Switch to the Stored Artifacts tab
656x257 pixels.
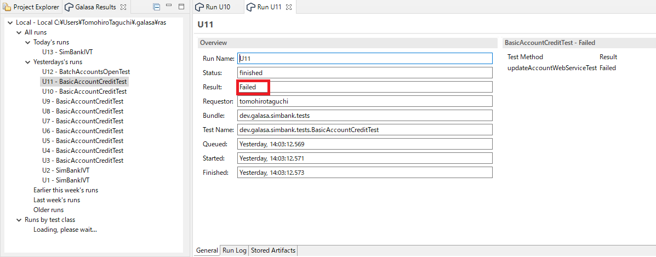[273, 250]
